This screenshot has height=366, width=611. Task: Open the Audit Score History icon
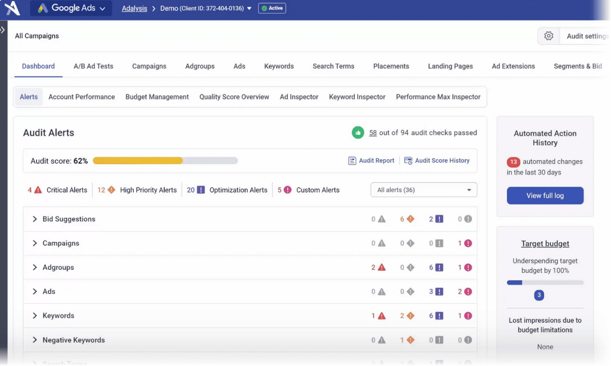coord(408,160)
